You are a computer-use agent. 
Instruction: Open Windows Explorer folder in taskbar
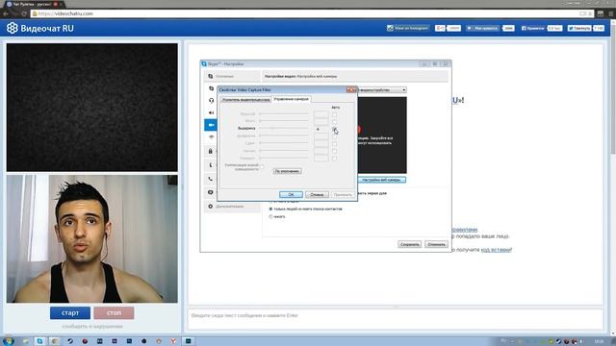26,341
